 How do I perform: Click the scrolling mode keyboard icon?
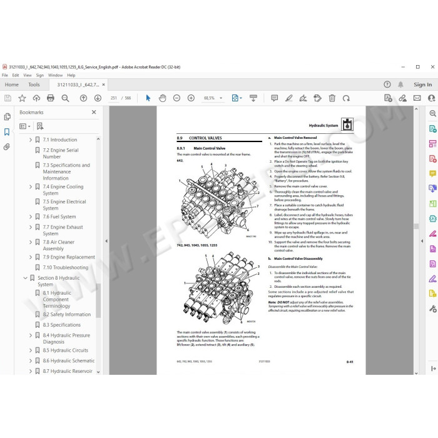point(253,98)
